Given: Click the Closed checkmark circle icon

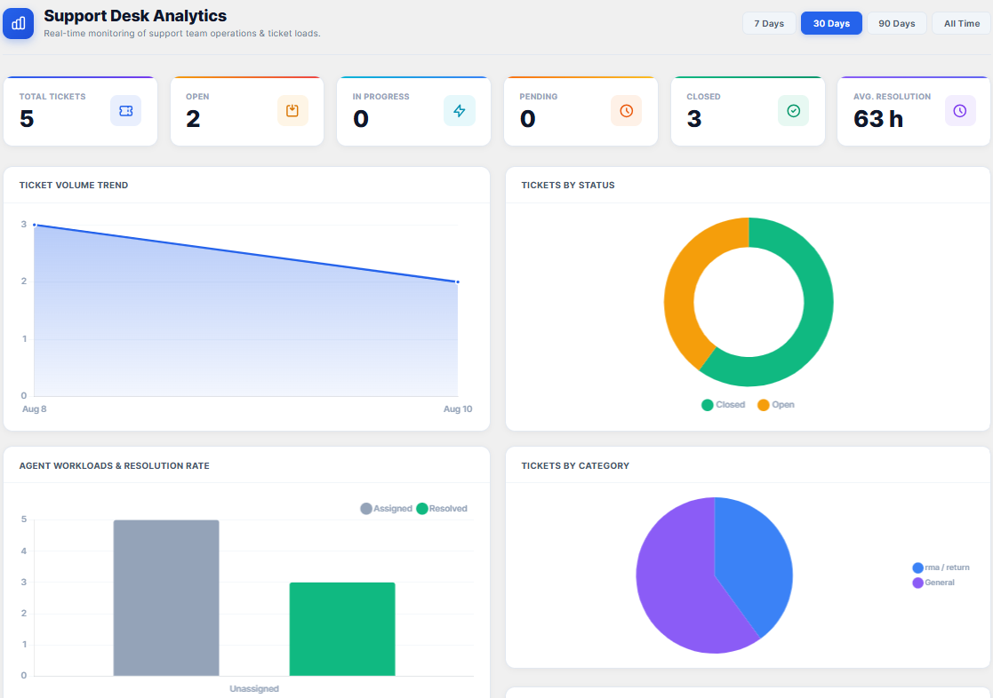Looking at the screenshot, I should (x=793, y=111).
